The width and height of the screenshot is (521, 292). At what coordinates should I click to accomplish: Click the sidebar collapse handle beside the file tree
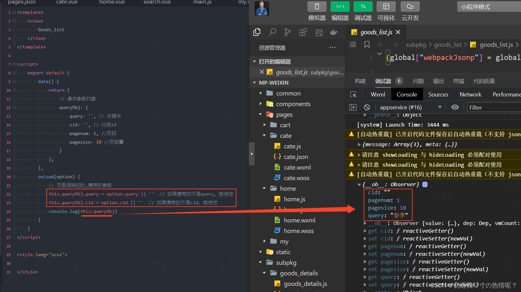click(x=252, y=154)
